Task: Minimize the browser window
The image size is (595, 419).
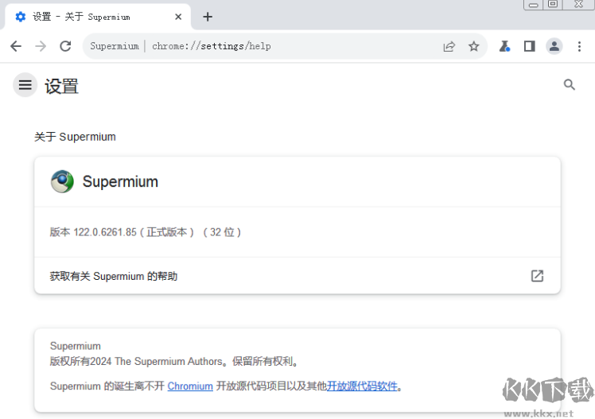Action: click(x=533, y=5)
